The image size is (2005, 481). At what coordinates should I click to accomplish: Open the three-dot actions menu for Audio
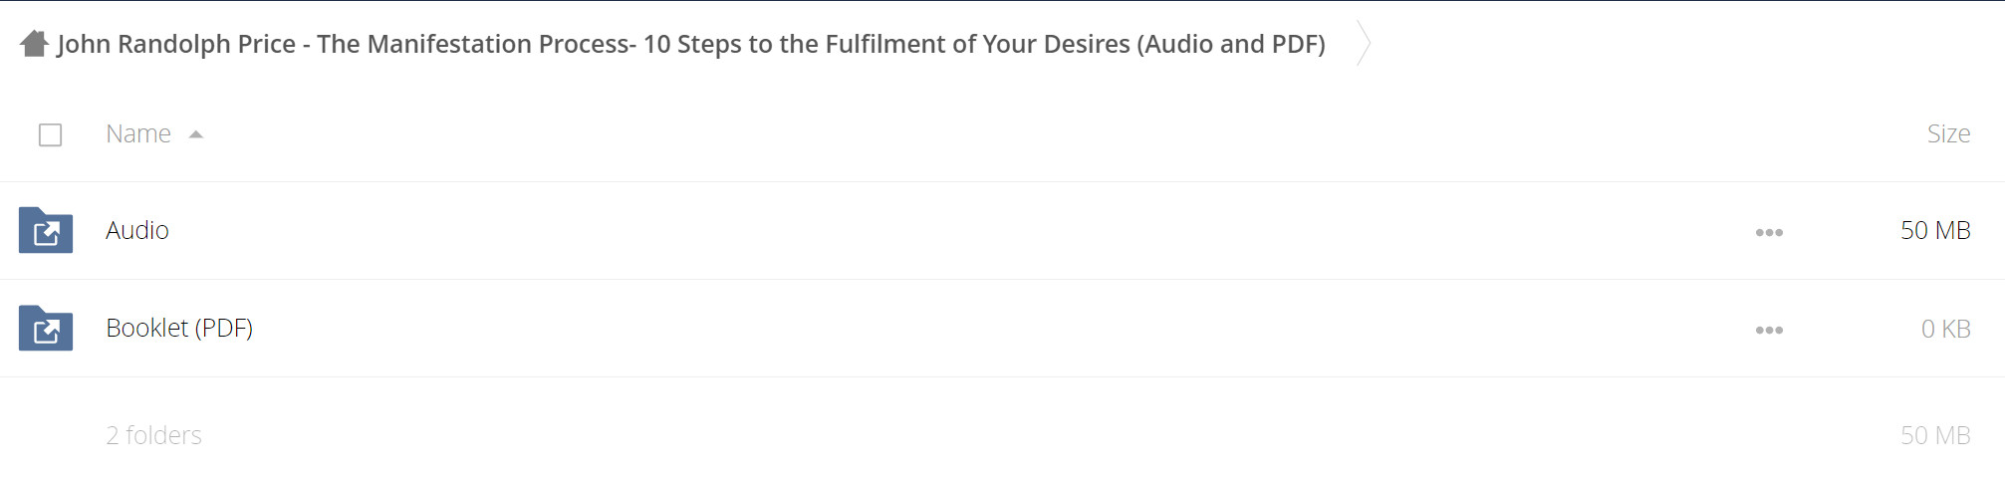[1769, 232]
